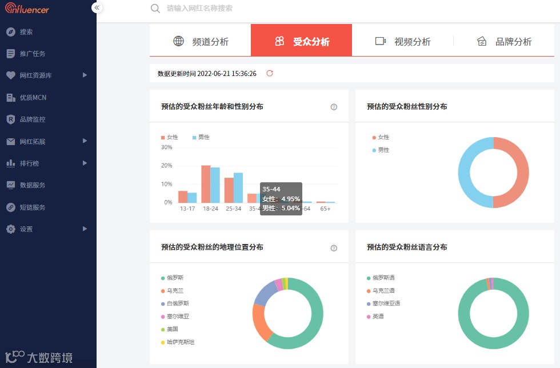Click the salmon female segment of gender donut
The image size is (560, 368).
coord(523,172)
